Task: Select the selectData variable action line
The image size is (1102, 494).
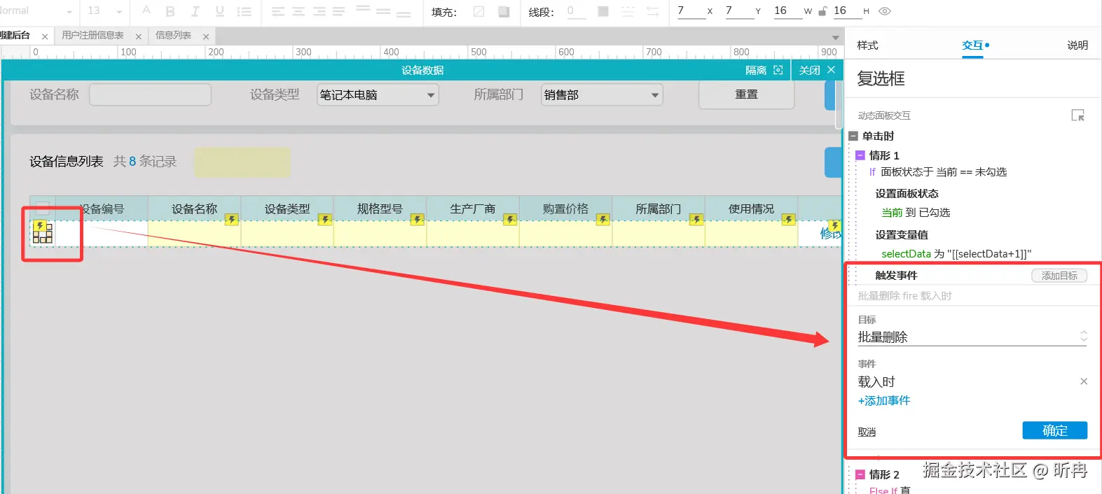Action: [956, 254]
